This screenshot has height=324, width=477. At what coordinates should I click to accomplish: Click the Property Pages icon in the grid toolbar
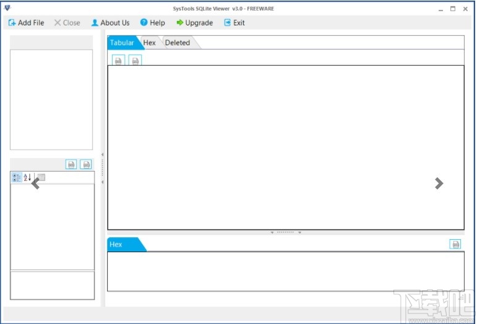(x=41, y=177)
